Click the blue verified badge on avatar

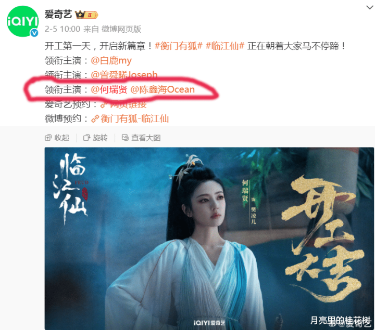click(x=34, y=33)
